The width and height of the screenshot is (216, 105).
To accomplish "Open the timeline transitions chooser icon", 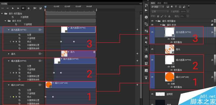I will tap(40, 8).
